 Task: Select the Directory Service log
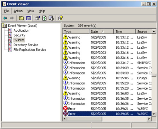pyautogui.click(x=26, y=45)
